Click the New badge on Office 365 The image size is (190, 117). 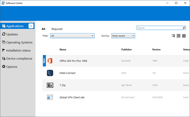click(x=44, y=61)
